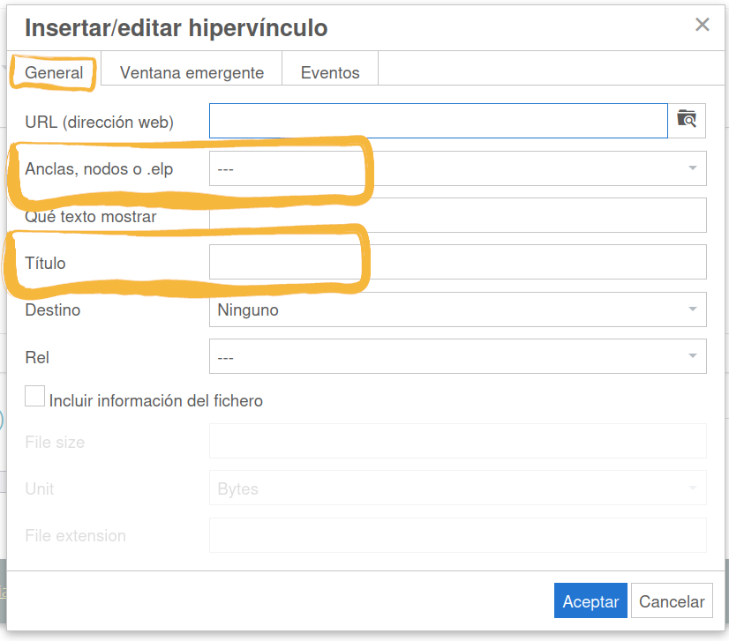Open the Ventana emergente tab
729x641 pixels.
pos(192,72)
